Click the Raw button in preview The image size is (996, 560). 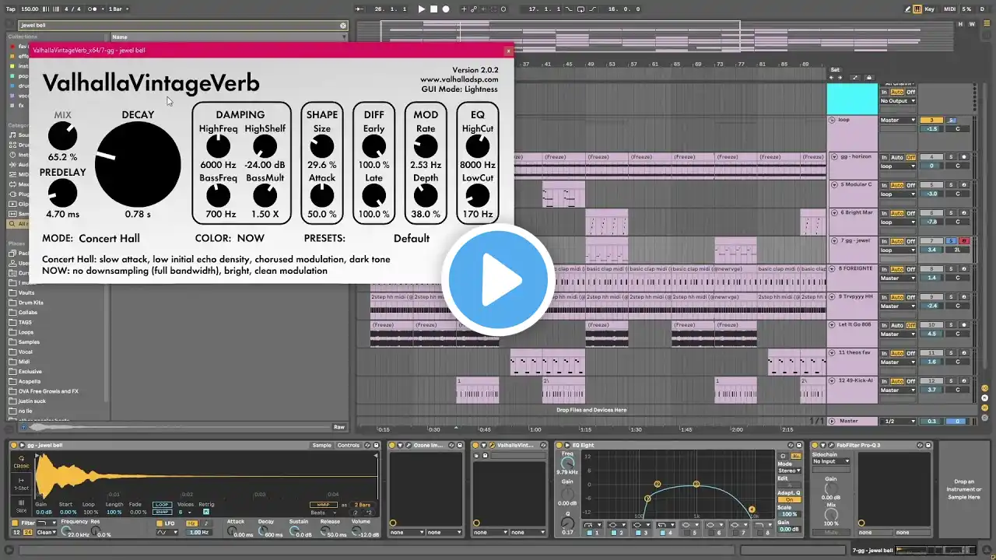click(339, 427)
